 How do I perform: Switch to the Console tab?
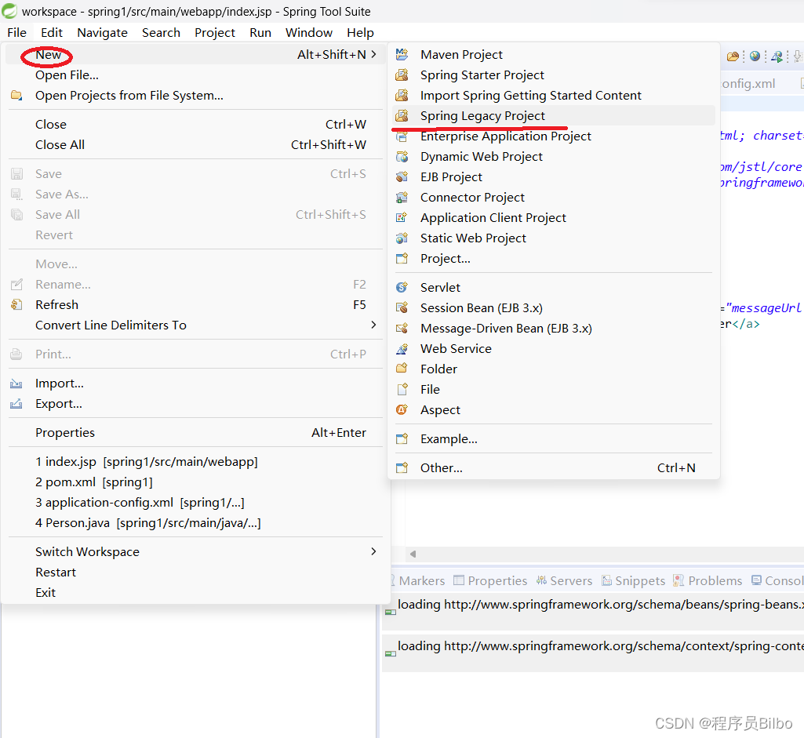(x=777, y=580)
